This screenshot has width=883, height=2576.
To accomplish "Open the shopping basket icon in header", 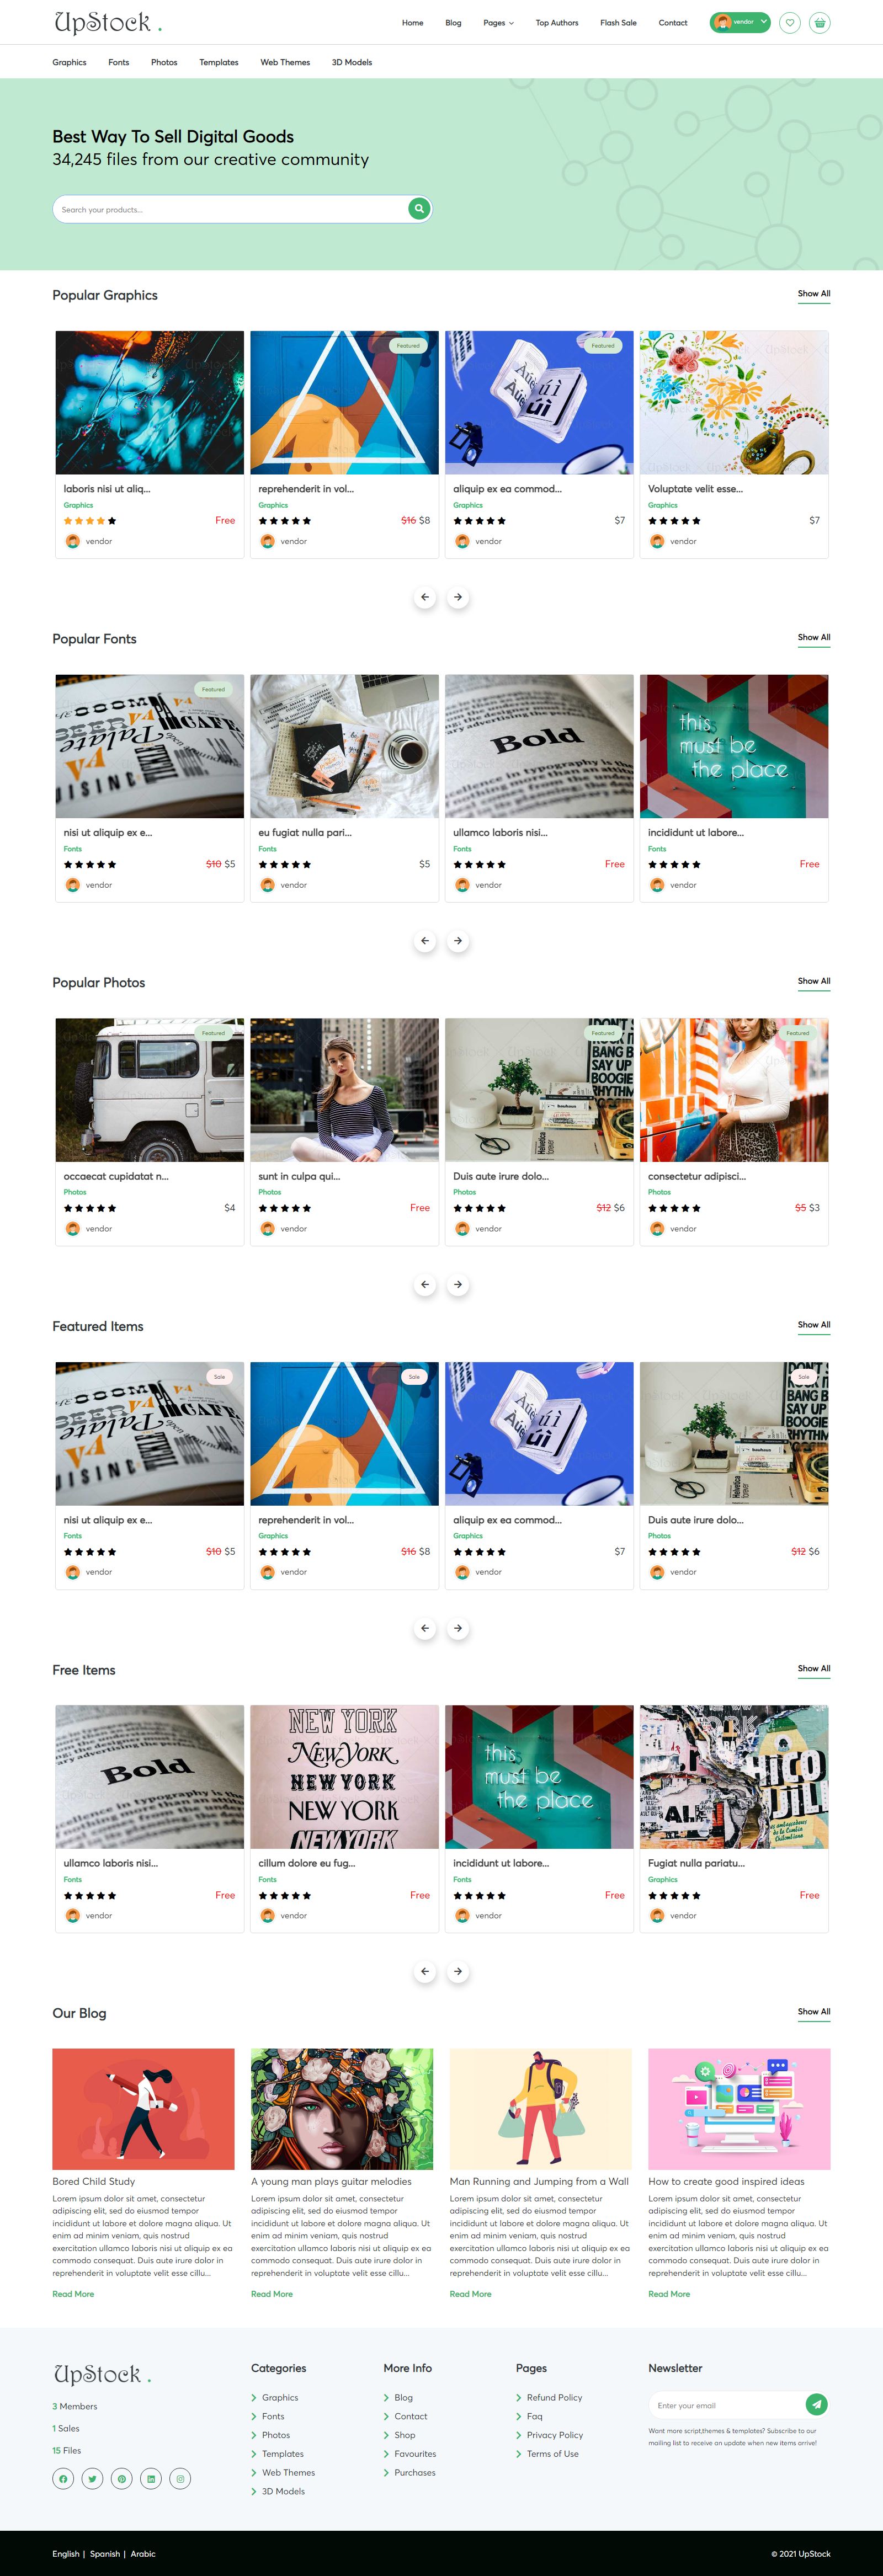I will (x=820, y=23).
